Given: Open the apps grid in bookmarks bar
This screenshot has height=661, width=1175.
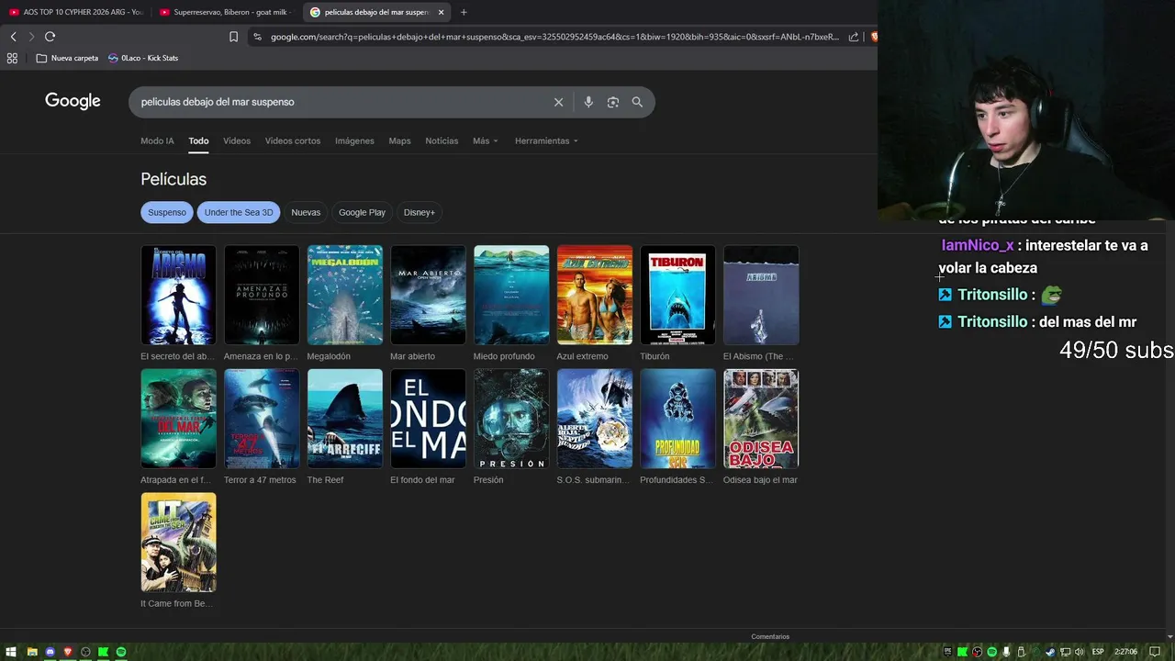Looking at the screenshot, I should (12, 58).
